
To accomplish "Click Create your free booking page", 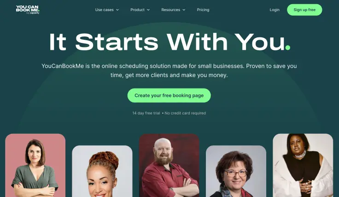I will pos(169,96).
